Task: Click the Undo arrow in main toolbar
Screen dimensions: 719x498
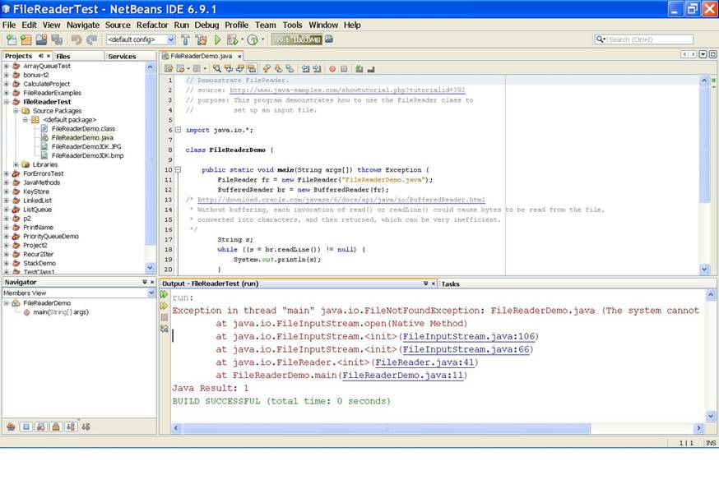Action: click(76, 39)
